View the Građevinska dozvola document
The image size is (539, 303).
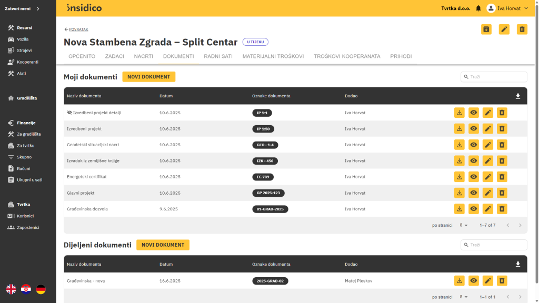tap(474, 209)
